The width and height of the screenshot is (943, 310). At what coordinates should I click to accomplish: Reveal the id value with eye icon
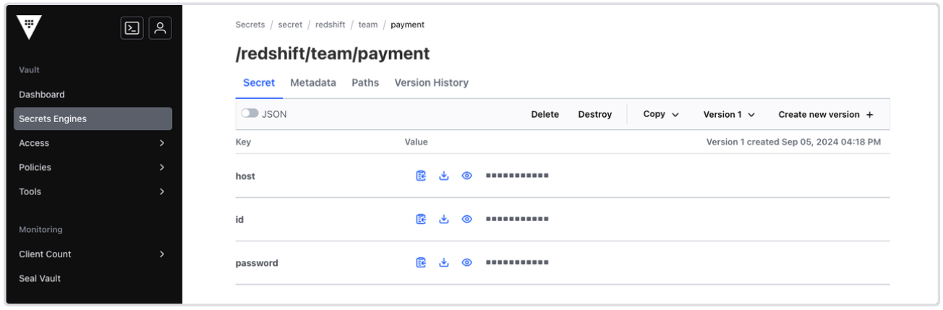click(467, 219)
